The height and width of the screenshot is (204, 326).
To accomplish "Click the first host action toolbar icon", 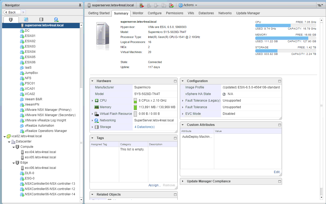I will [142, 5].
